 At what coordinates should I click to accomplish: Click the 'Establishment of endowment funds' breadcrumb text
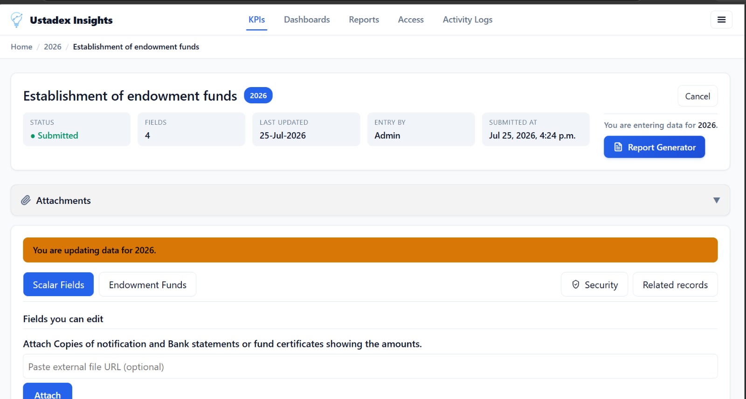pyautogui.click(x=136, y=47)
